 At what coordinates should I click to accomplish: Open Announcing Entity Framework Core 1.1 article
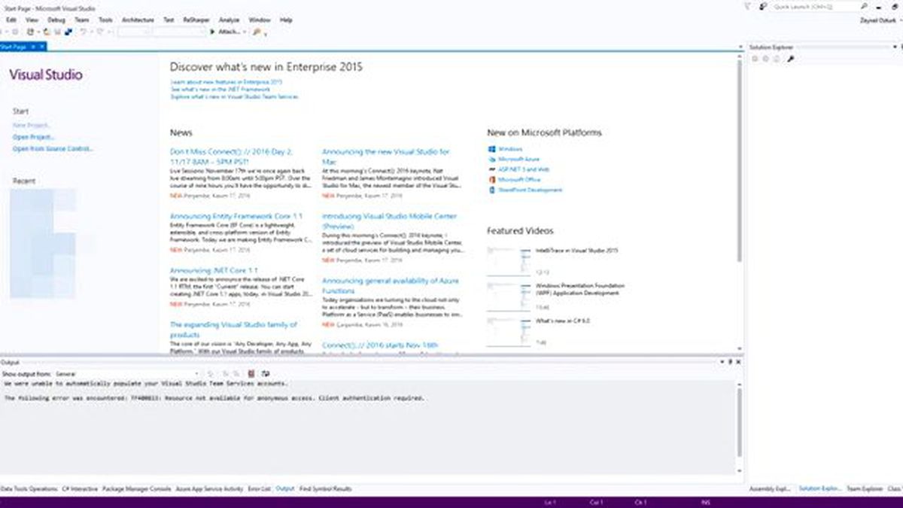(236, 216)
